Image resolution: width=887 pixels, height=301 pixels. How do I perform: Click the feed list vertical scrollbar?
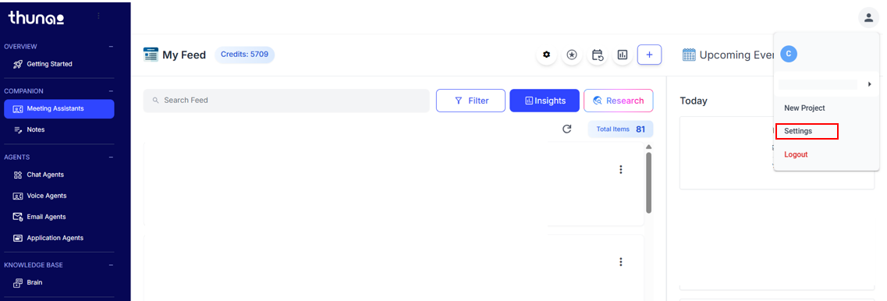click(648, 182)
